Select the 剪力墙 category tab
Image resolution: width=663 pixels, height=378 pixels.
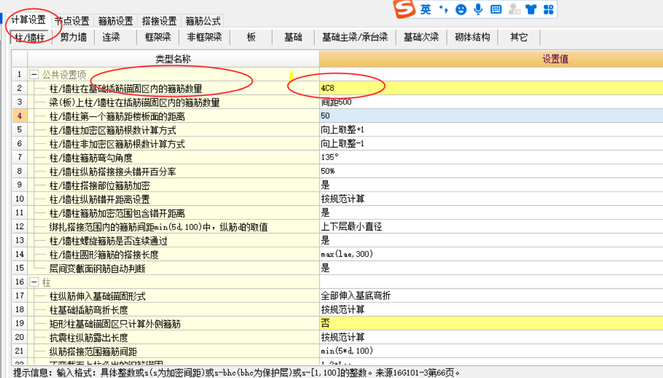coord(73,37)
